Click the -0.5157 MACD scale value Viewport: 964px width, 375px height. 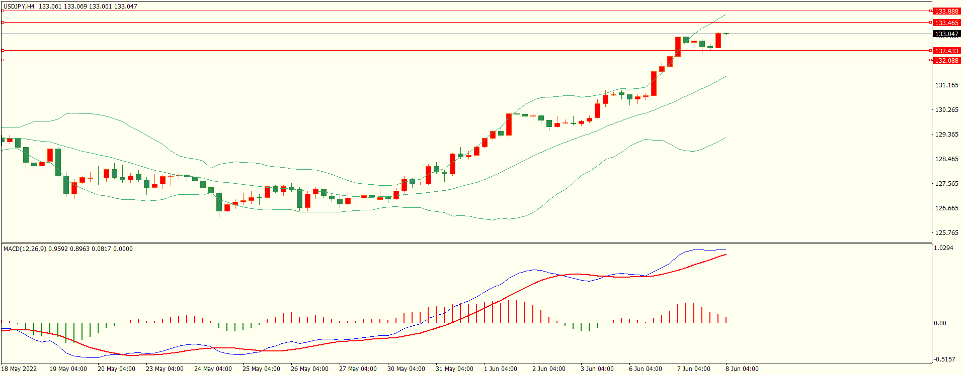944,359
